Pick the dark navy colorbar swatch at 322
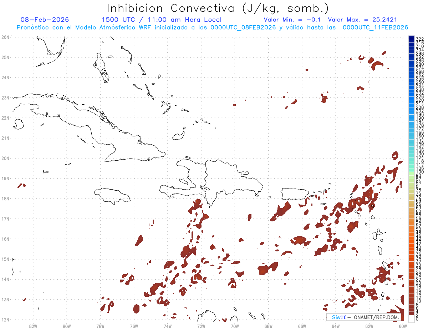This screenshot has width=428, height=331. click(411, 38)
